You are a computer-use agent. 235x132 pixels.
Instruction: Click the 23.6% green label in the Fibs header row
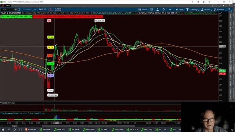[x=24, y=16]
